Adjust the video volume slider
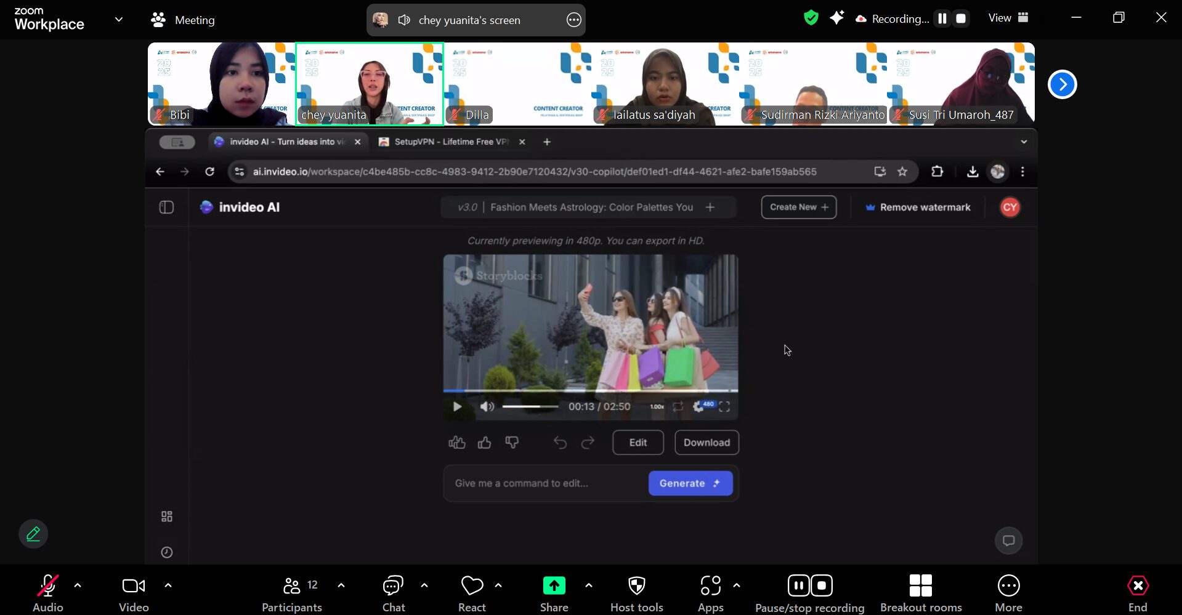This screenshot has height=615, width=1182. 530,406
